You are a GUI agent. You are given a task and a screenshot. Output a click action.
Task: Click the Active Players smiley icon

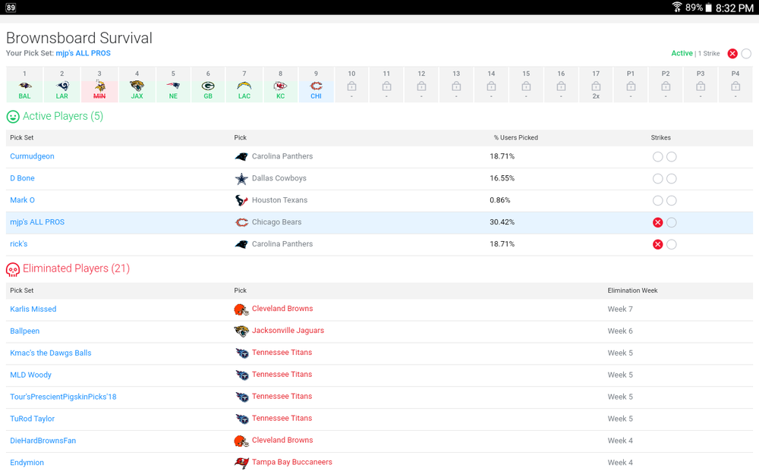[x=13, y=117]
